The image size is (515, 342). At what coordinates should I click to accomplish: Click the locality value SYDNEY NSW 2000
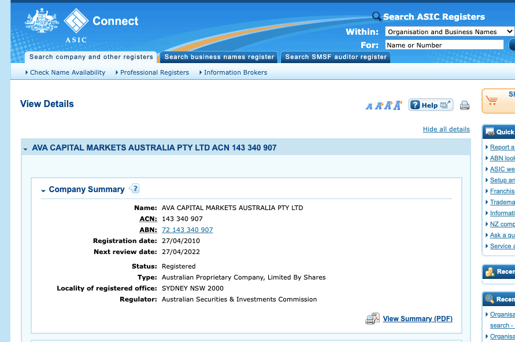click(x=193, y=288)
